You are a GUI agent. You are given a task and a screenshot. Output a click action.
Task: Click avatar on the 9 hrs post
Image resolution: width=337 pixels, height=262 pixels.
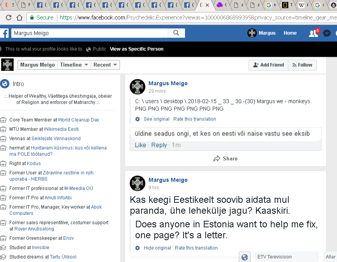coord(138,183)
